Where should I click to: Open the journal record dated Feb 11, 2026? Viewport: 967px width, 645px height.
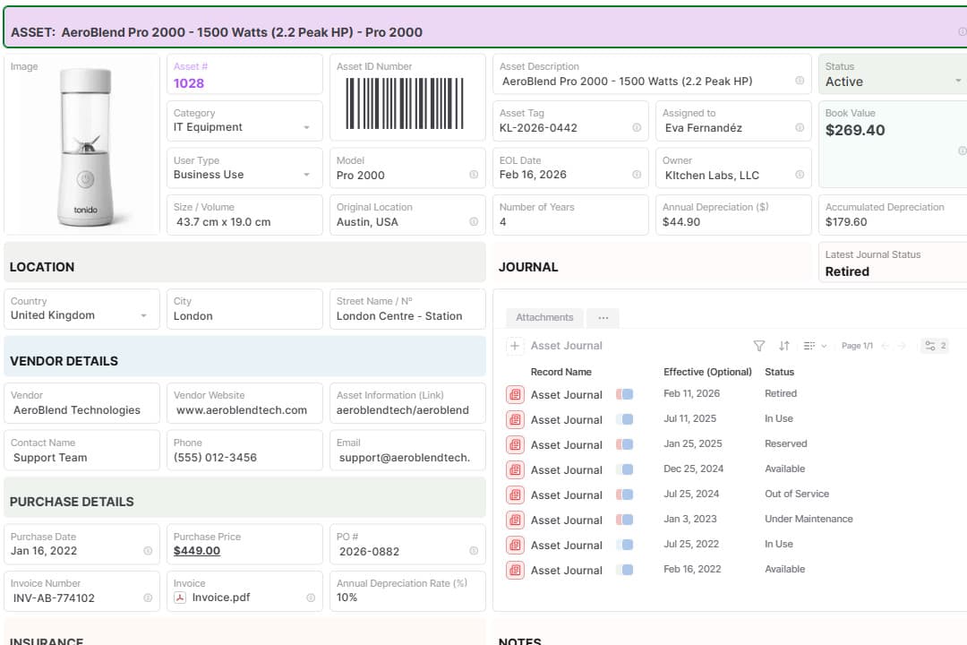click(x=515, y=394)
